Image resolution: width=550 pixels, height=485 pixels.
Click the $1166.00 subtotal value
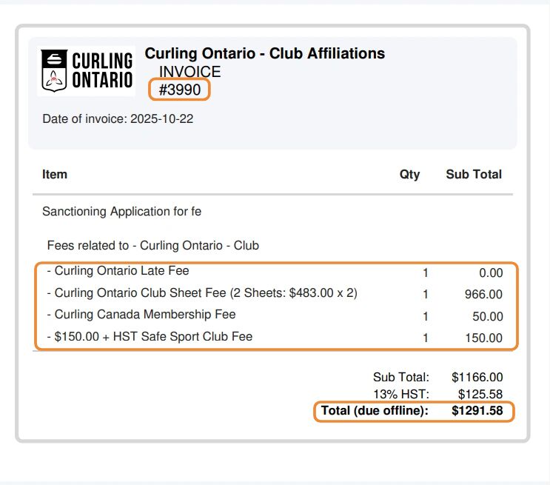point(477,378)
